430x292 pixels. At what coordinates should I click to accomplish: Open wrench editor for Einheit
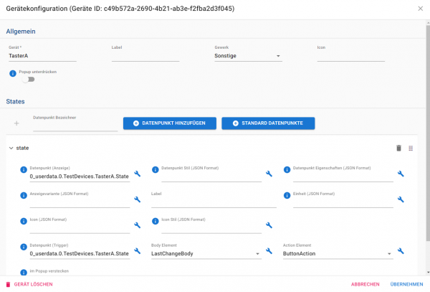401,199
